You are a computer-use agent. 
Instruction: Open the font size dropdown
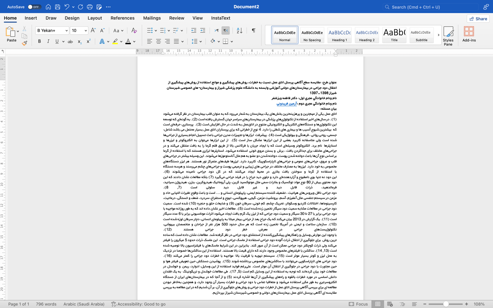pyautogui.click(x=85, y=31)
